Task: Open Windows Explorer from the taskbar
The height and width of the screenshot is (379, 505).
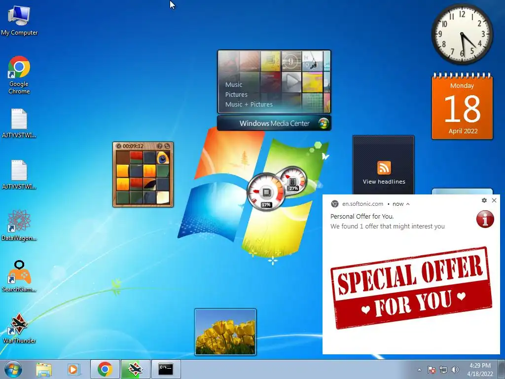Action: tap(44, 369)
